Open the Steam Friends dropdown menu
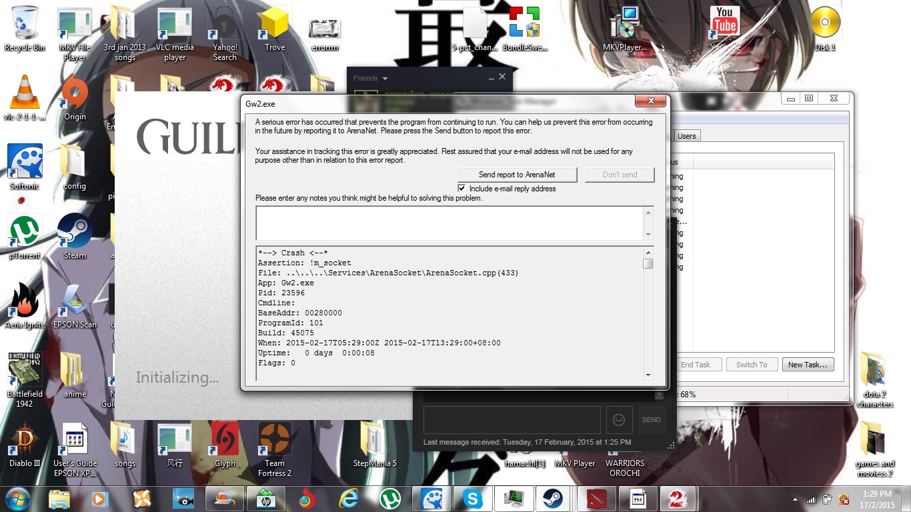This screenshot has width=911, height=512. coord(371,78)
